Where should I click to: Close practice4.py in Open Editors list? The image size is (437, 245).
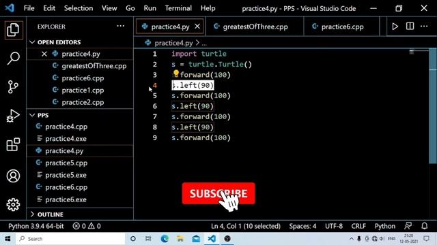(44, 54)
